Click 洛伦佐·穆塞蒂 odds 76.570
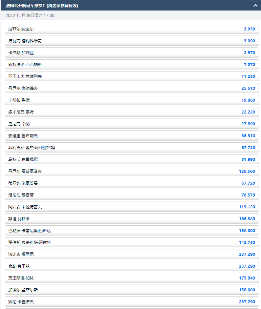261x309 pixels. tap(132, 195)
